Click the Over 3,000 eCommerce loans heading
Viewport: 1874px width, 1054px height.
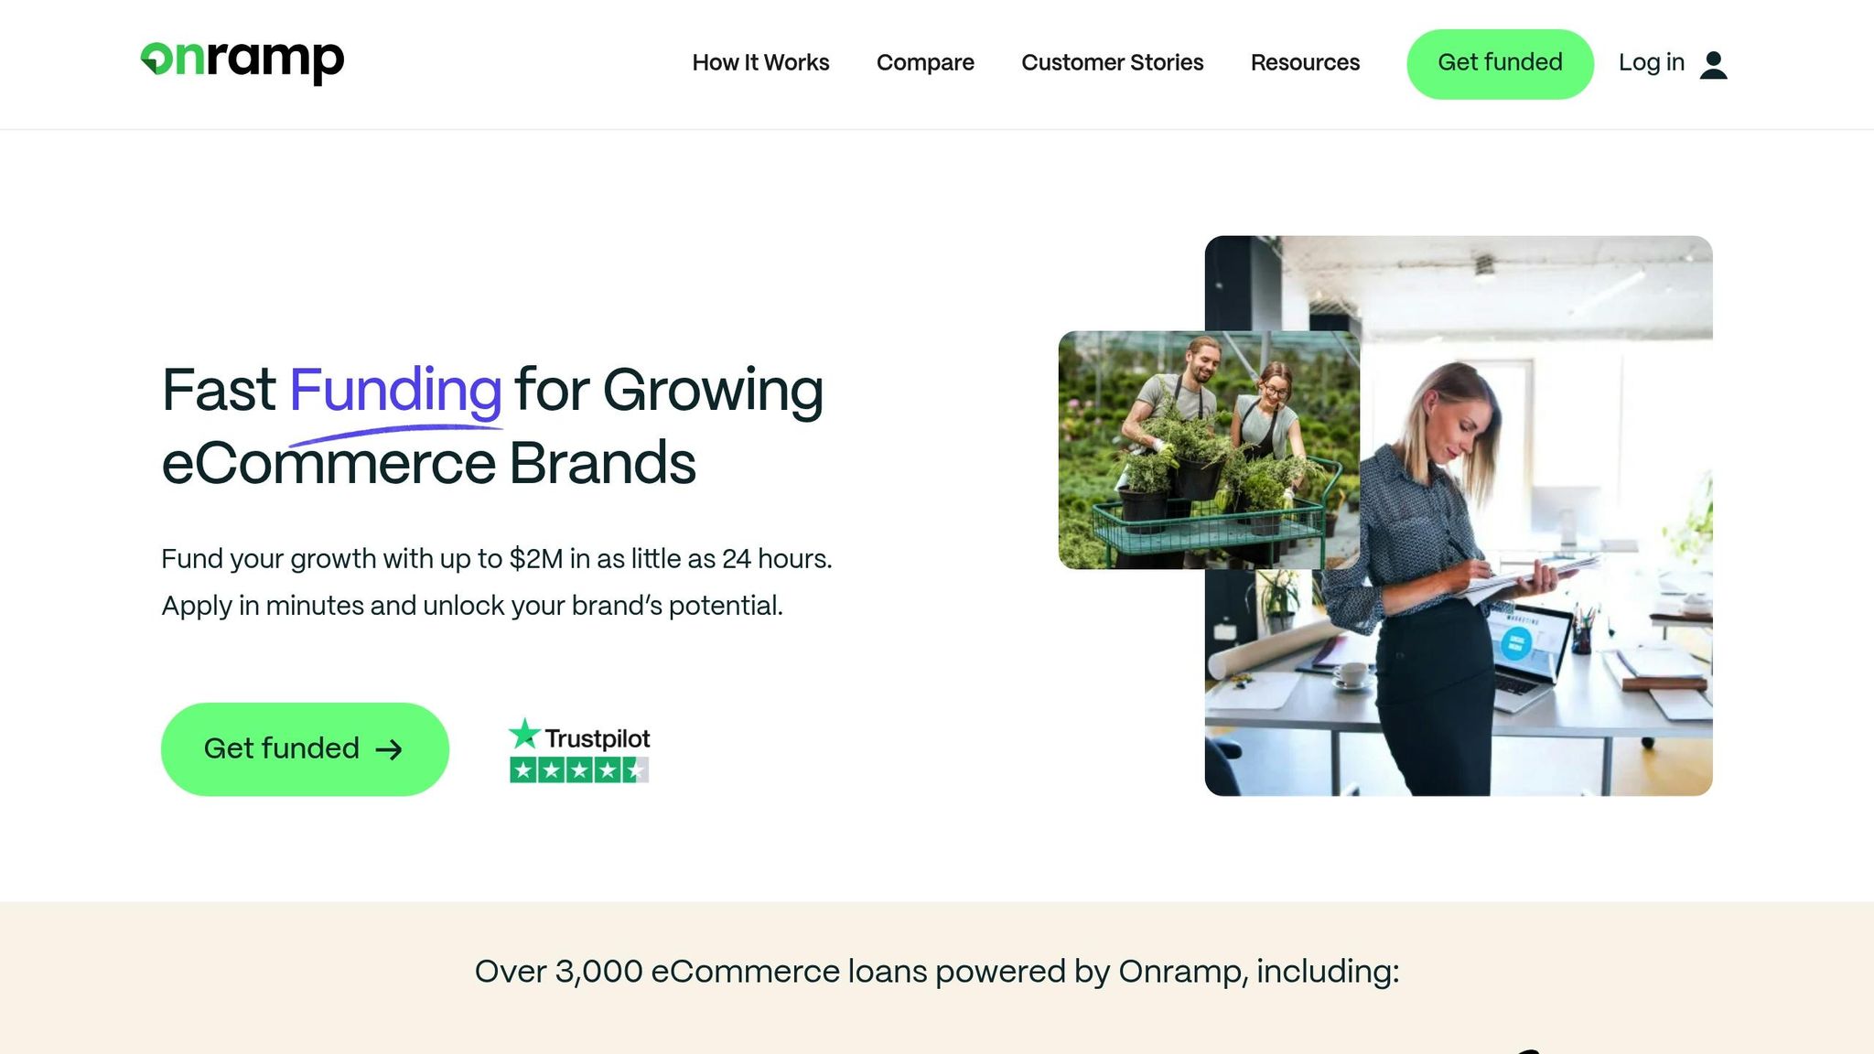click(937, 972)
